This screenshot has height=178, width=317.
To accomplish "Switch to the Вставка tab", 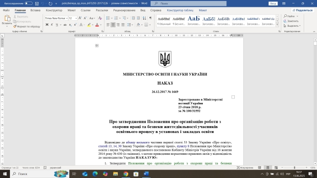I will [35, 10].
